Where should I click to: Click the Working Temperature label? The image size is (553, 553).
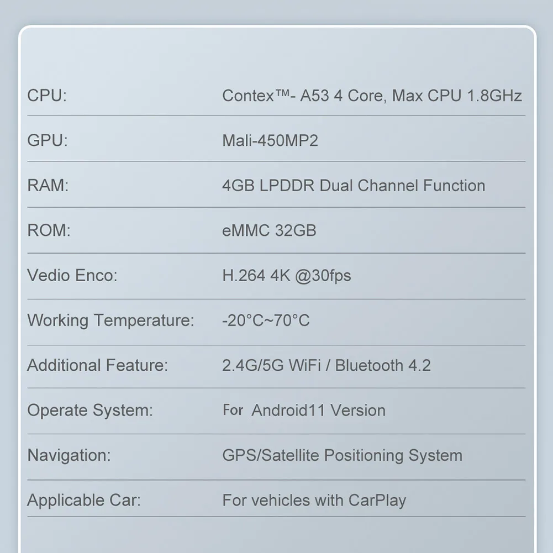point(110,320)
